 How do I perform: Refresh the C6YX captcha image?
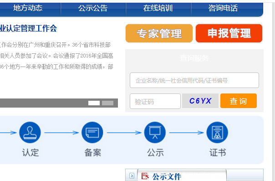[x=200, y=101]
